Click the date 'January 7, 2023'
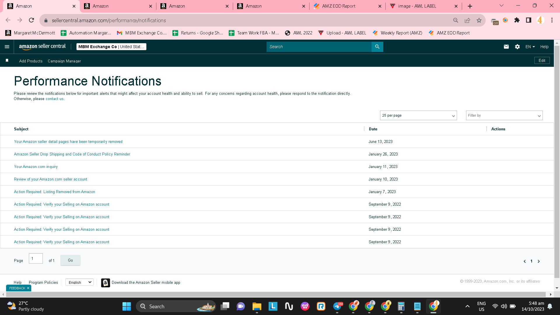 pos(382,192)
